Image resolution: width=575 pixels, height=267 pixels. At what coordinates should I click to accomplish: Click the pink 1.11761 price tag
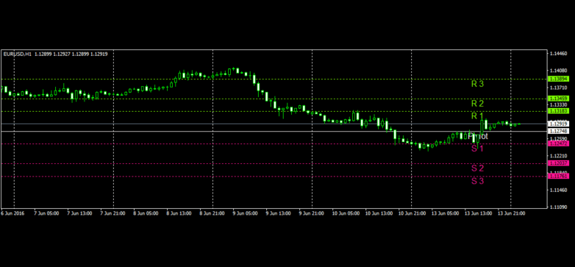(x=558, y=177)
